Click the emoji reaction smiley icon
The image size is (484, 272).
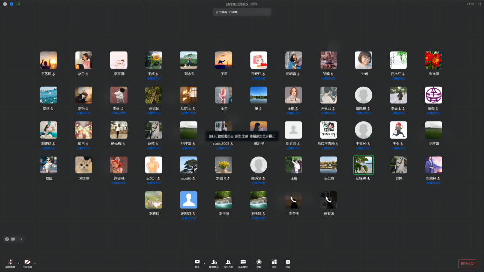click(7, 239)
